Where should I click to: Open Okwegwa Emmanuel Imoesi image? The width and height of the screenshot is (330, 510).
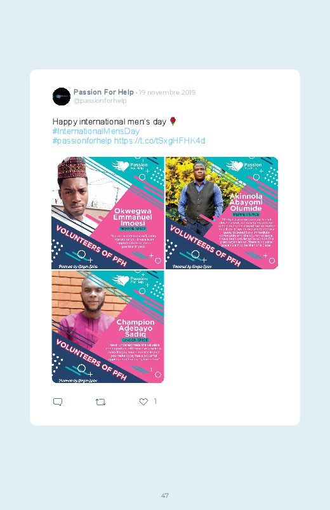pos(108,213)
